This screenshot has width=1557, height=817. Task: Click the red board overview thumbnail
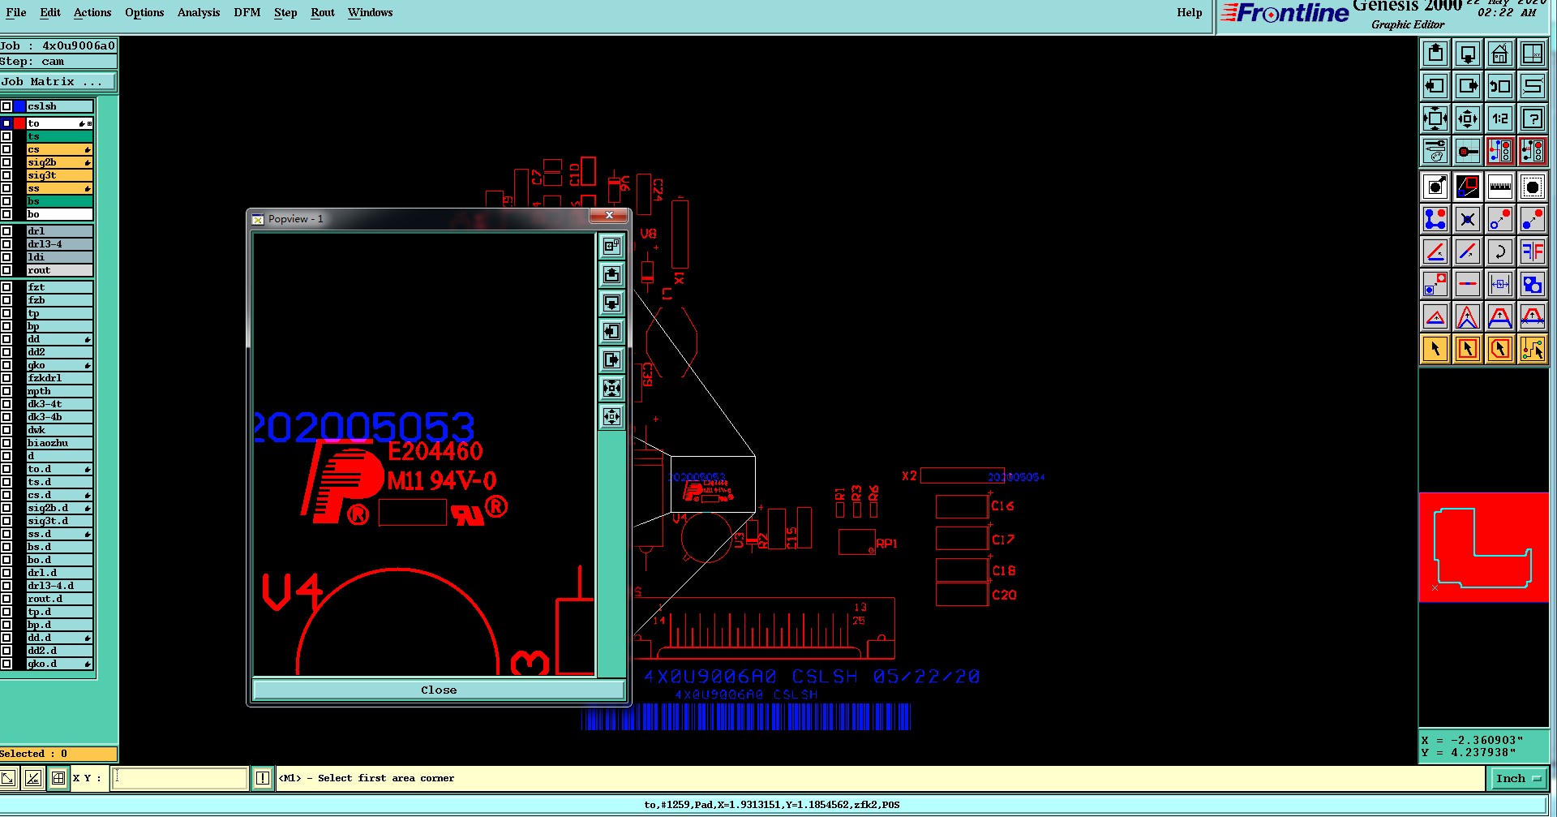pyautogui.click(x=1483, y=548)
